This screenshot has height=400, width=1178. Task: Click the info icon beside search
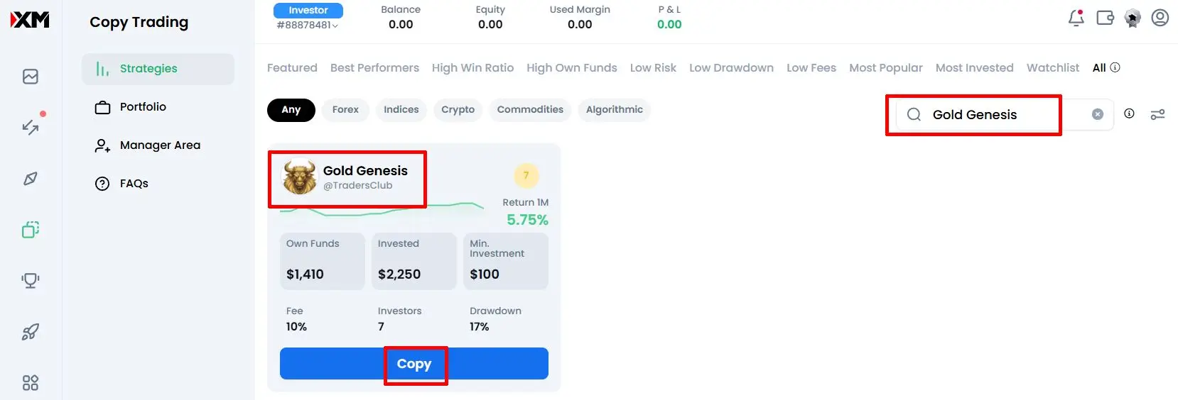1129,113
